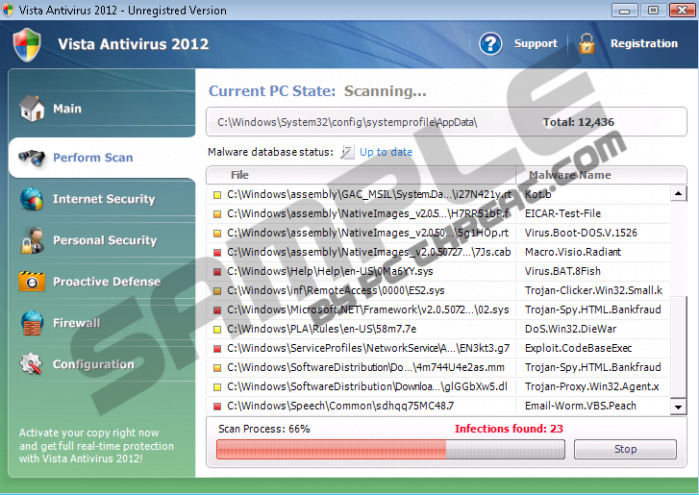Viewport: 699px width, 495px height.
Task: Select file path ending 58m7.7e
Action: click(x=321, y=329)
